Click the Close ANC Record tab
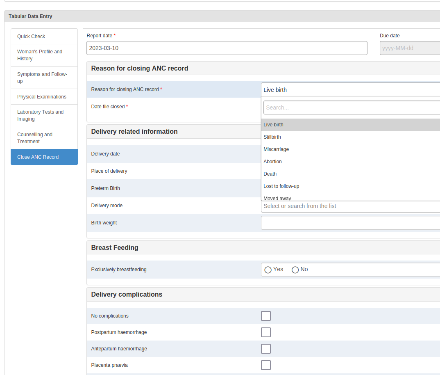This screenshot has width=440, height=375. (44, 157)
